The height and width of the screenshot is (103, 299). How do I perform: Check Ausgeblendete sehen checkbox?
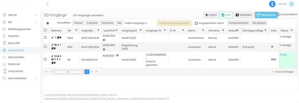[x=196, y=23]
